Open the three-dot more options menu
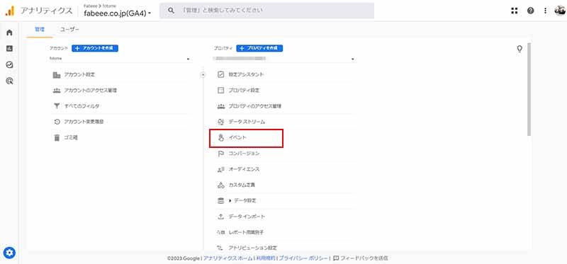 point(545,11)
